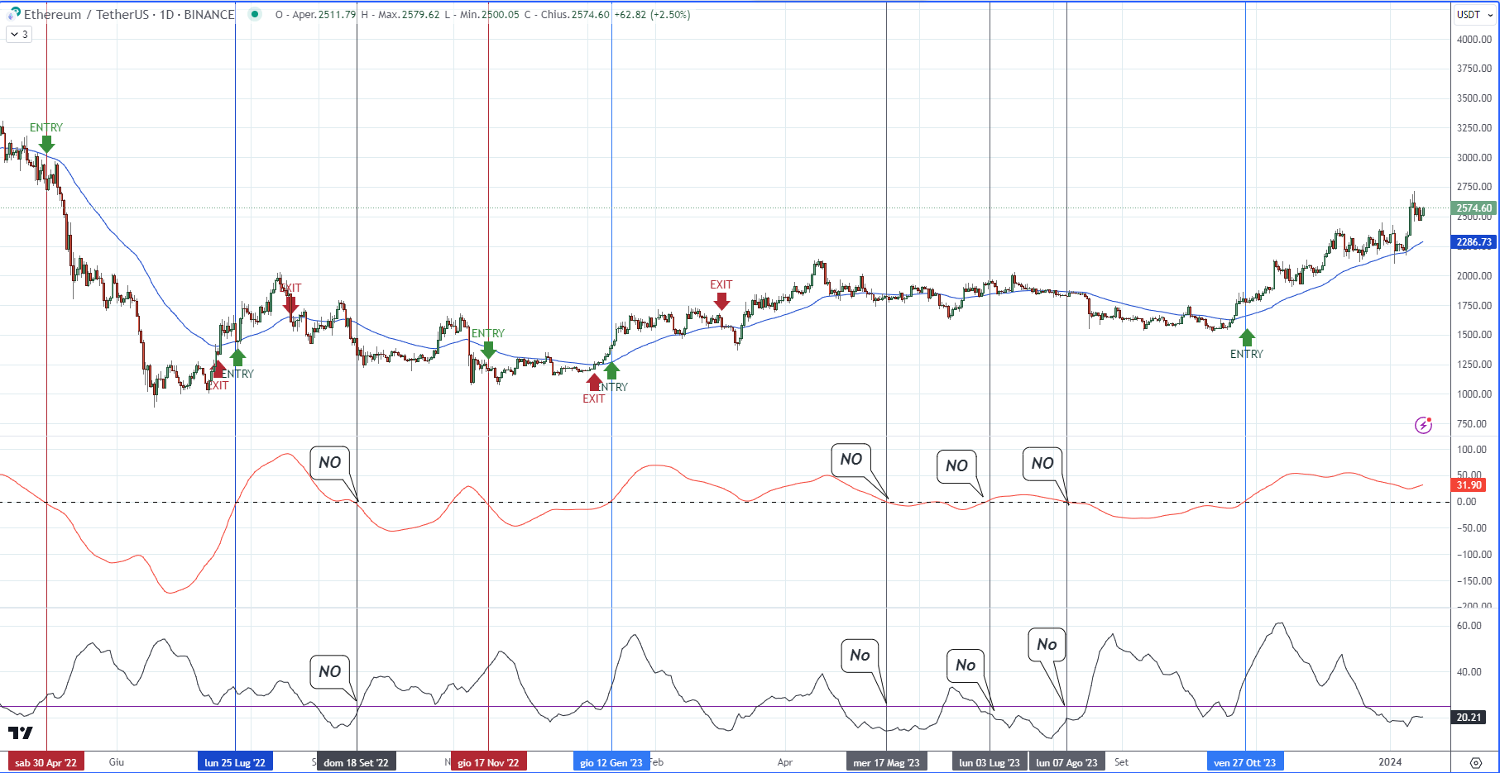Click the green market status dot
1500x773 pixels.
[255, 14]
